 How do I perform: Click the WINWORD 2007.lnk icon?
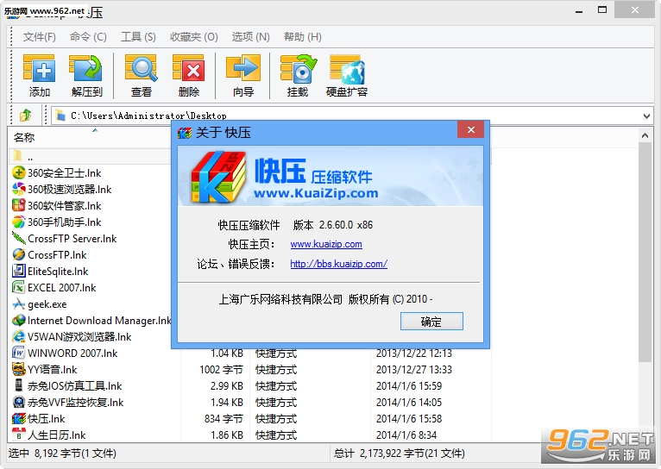[x=18, y=353]
